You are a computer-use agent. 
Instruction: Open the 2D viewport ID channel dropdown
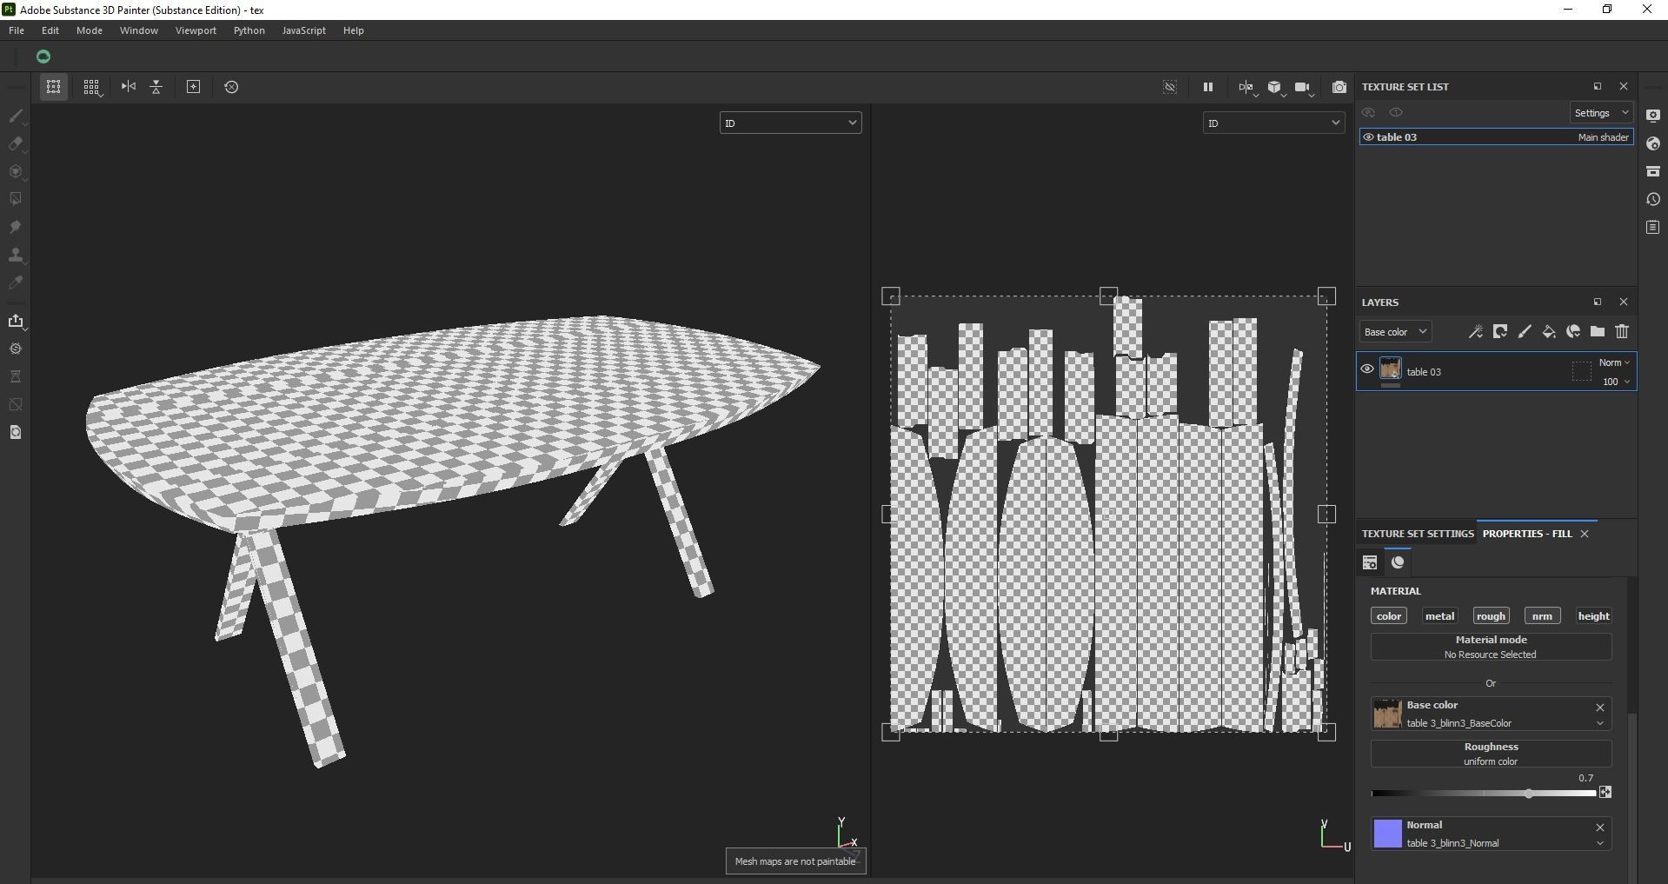pyautogui.click(x=1273, y=123)
